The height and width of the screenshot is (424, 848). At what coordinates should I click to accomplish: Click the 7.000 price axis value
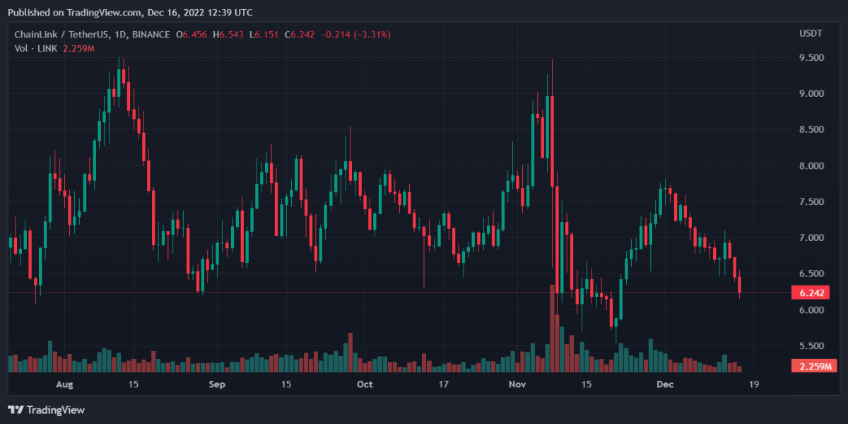click(811, 238)
